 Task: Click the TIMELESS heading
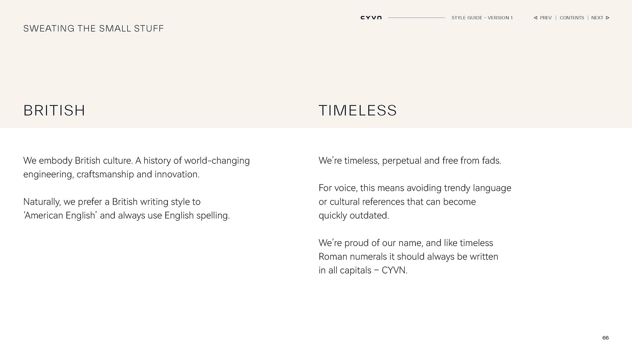point(358,110)
